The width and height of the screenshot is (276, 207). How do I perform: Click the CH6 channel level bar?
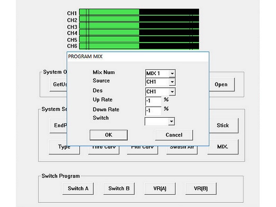tap(139, 46)
